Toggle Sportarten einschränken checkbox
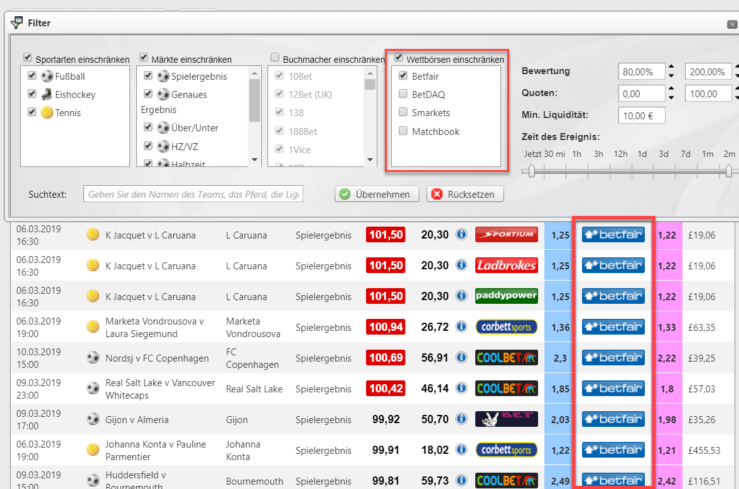The width and height of the screenshot is (739, 489). pos(28,58)
